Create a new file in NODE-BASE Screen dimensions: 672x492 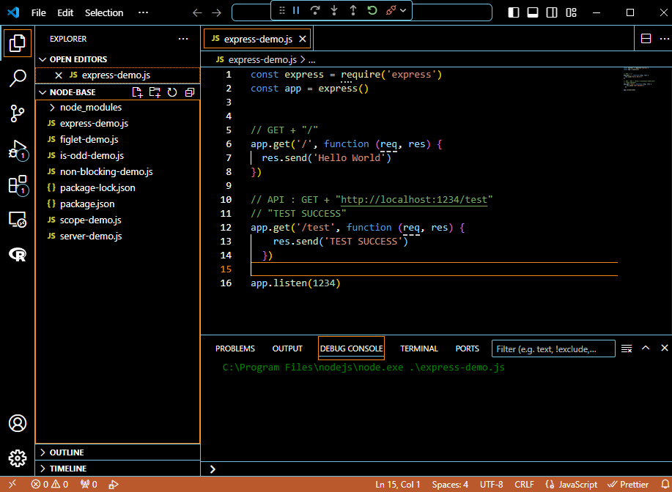(x=137, y=92)
